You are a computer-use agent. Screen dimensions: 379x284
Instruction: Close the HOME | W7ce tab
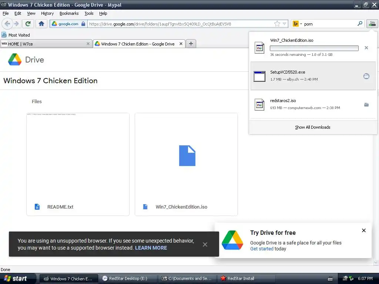[88, 44]
